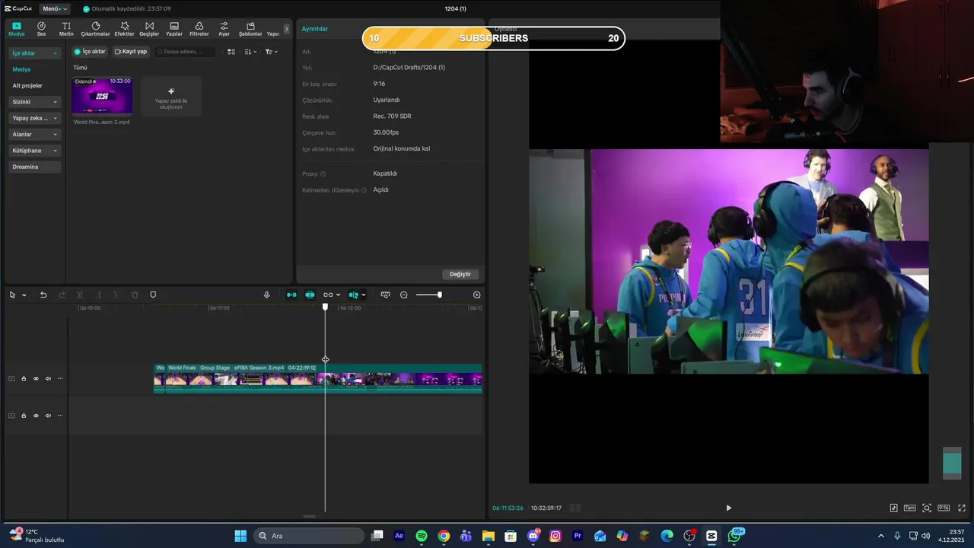Open the Ayar adjustment panel

point(224,29)
